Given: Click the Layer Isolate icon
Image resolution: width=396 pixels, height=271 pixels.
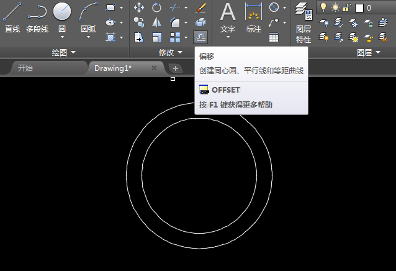Looking at the screenshot, I should coord(338,22).
